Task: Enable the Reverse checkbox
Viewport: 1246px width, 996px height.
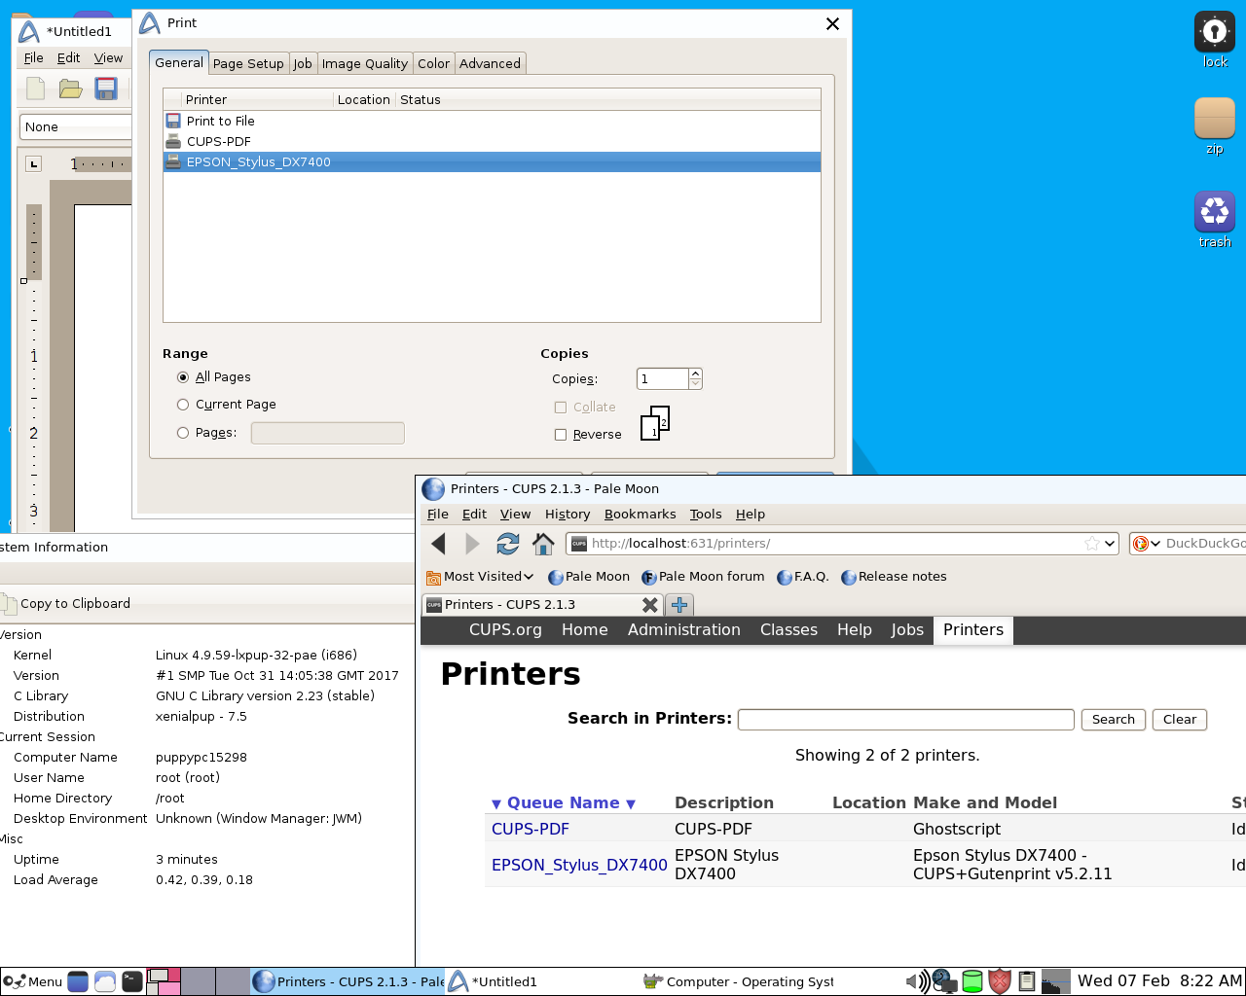Action: tap(561, 435)
